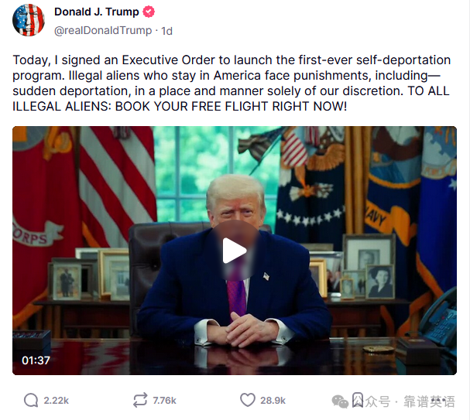Viewport: 470px width, 420px height.
Task: Visit the @realDonaldTrump handle link
Action: 103,30
